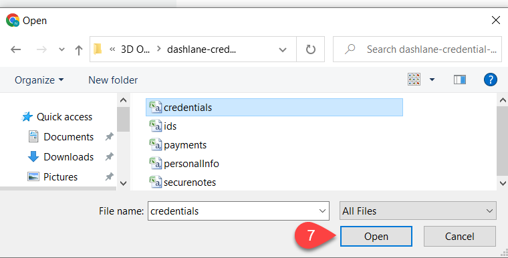Click the personalInfo CSV file icon
508x258 pixels.
(155, 163)
